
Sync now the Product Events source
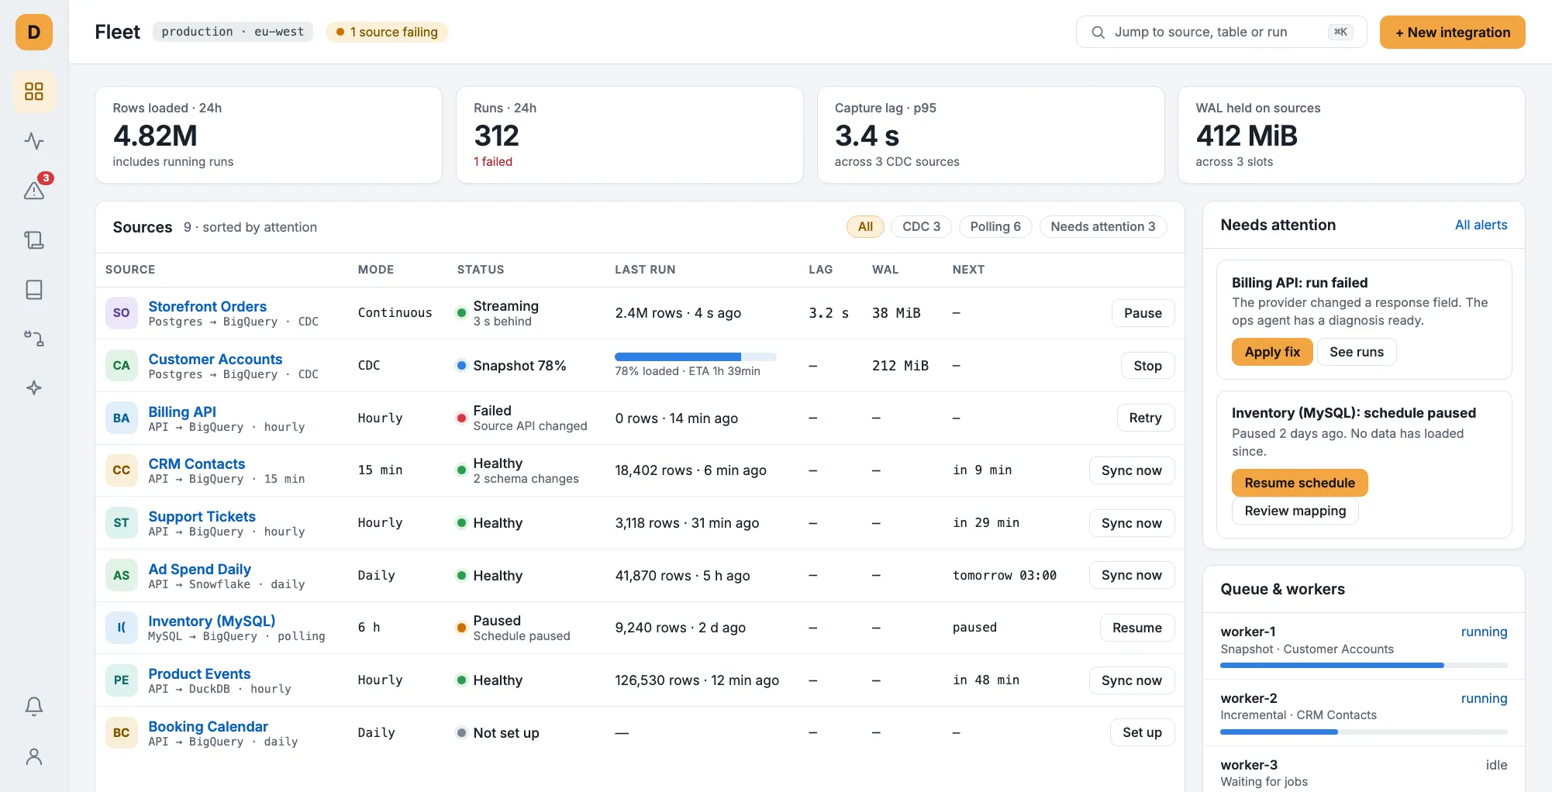click(x=1132, y=680)
